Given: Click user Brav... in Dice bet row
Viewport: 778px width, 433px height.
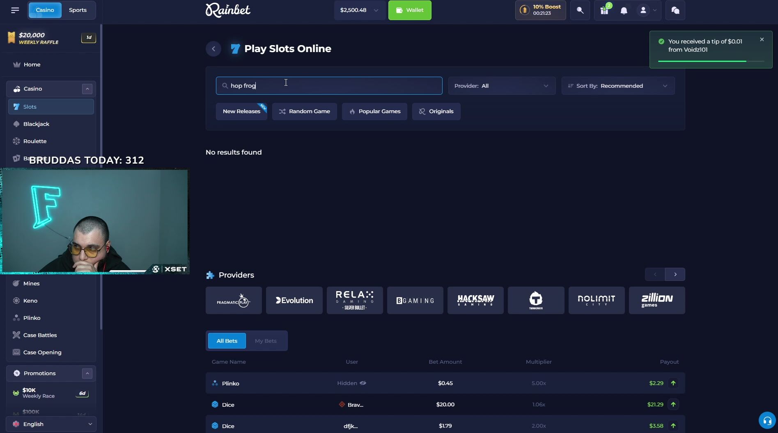Looking at the screenshot, I should click(x=355, y=405).
